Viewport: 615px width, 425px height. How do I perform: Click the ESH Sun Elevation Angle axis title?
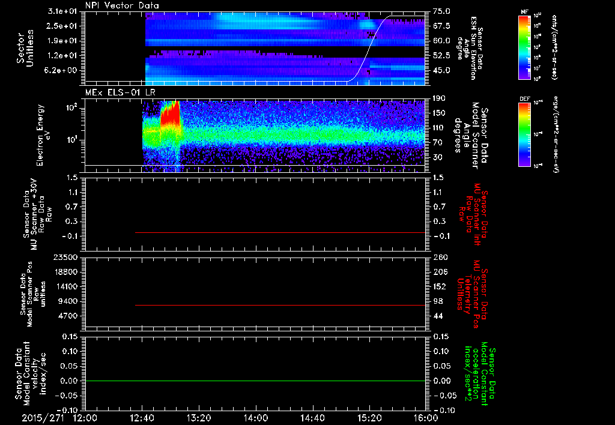(x=470, y=48)
